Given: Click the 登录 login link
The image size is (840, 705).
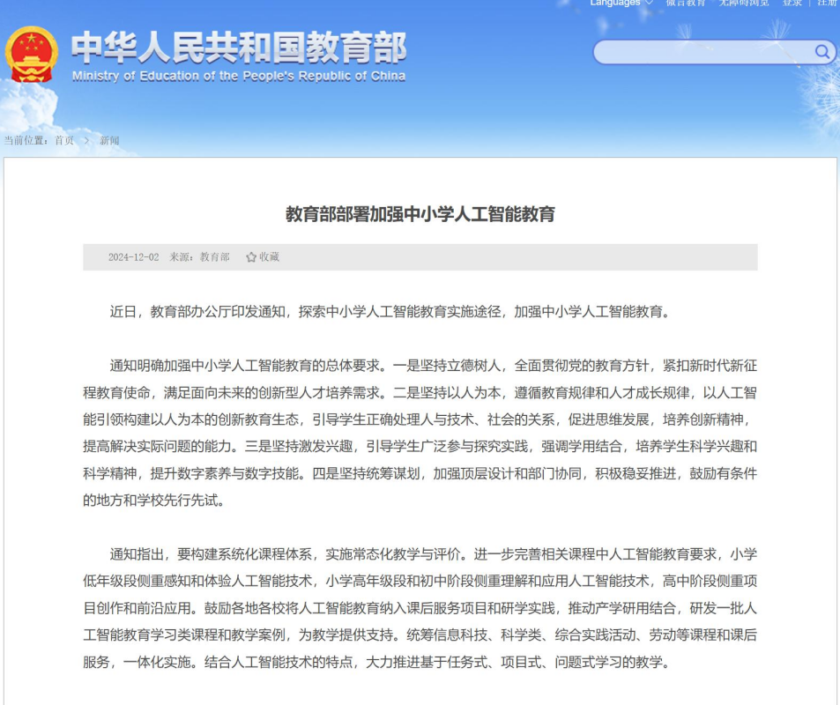Looking at the screenshot, I should [792, 4].
